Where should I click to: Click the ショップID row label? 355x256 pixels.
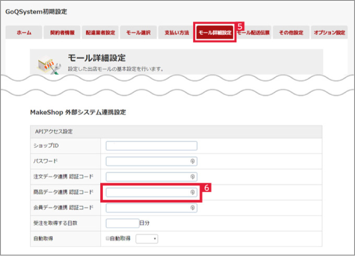(46, 146)
